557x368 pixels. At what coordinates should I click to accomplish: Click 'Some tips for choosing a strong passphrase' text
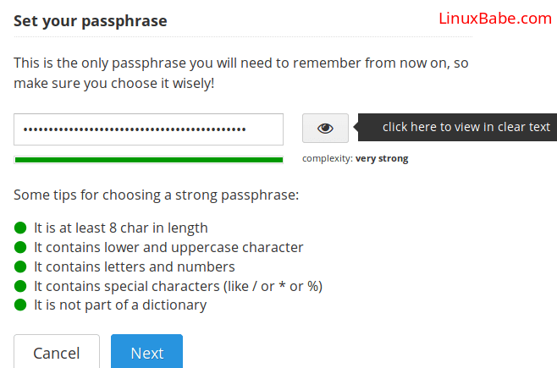(x=157, y=195)
